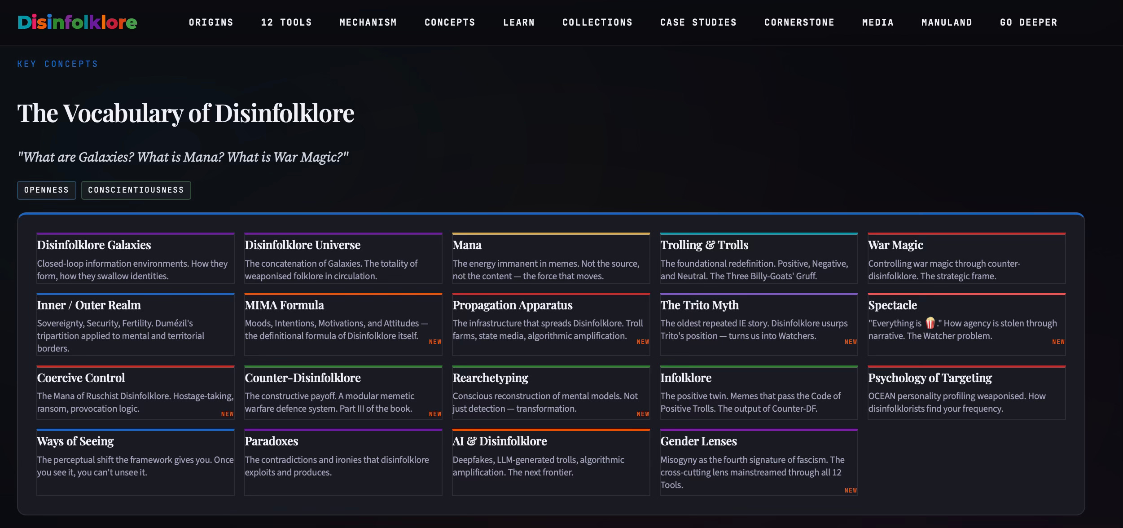This screenshot has width=1123, height=528.
Task: Click the Conscientiousness tag
Action: [x=136, y=190]
